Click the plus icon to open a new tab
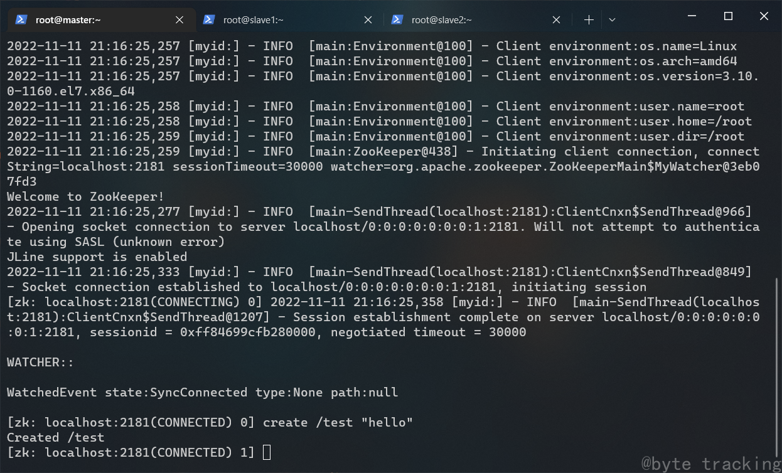Screen dimensions: 782x473 click(x=589, y=19)
